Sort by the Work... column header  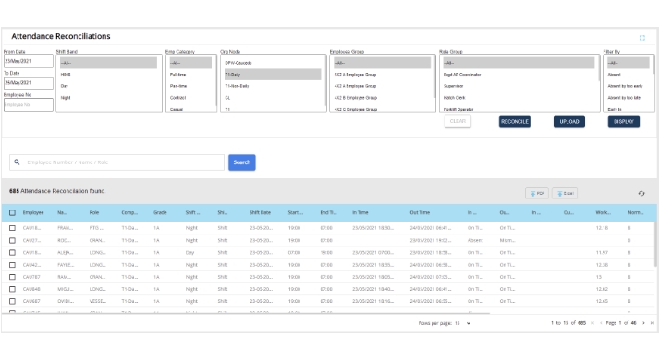pyautogui.click(x=604, y=212)
